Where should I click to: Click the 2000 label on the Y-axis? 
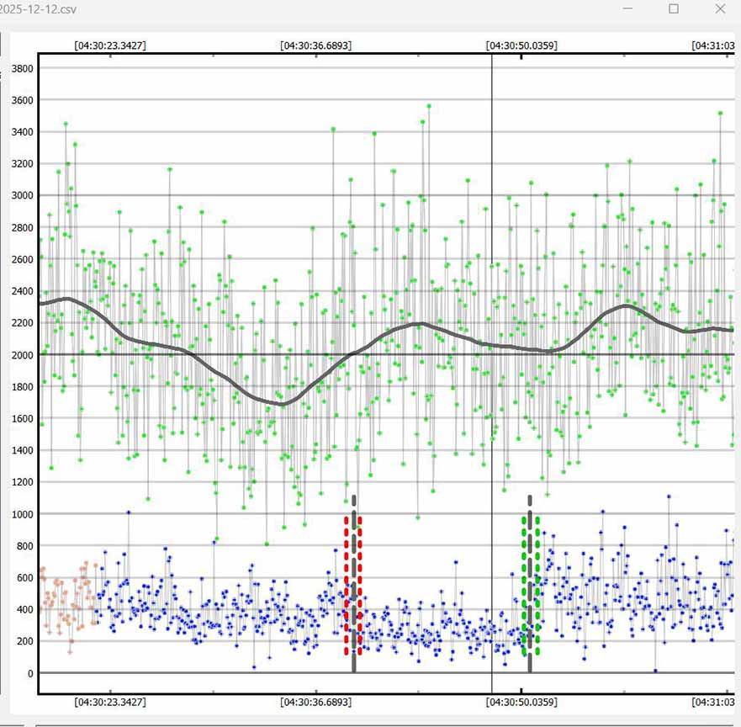pos(22,355)
